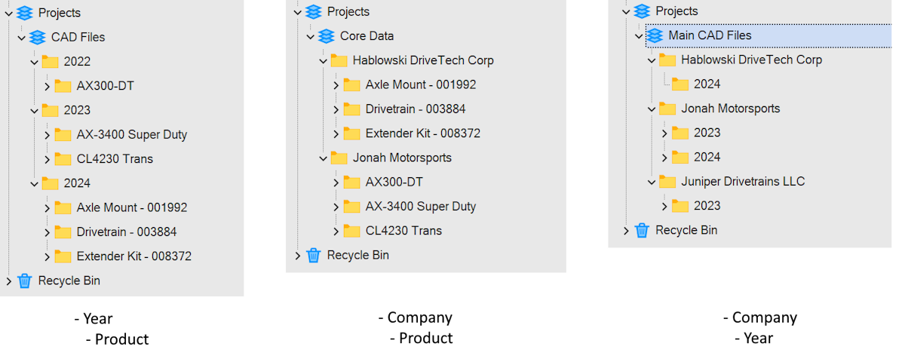Click folder icon of CL4230 Trans under Jonah Motorsports
This screenshot has width=905, height=356.
pyautogui.click(x=351, y=231)
